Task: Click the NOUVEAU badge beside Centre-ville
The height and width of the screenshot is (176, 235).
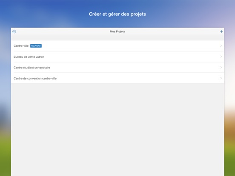Action: [x=36, y=46]
